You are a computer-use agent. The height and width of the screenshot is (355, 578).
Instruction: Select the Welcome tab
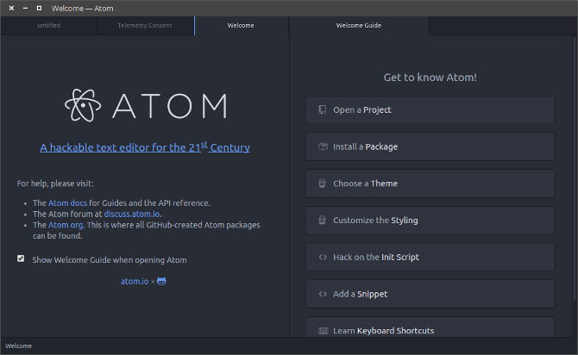click(x=241, y=25)
